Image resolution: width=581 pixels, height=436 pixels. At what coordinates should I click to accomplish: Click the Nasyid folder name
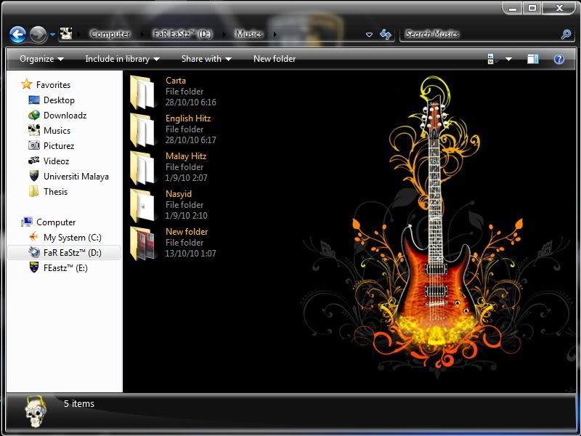coord(179,194)
